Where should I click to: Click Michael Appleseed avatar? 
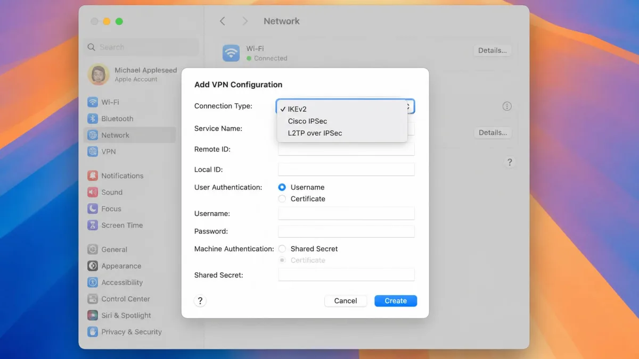99,74
